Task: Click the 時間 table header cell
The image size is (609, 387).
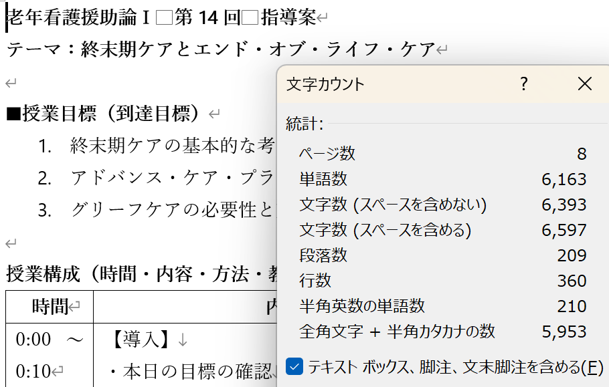Action: [x=50, y=307]
